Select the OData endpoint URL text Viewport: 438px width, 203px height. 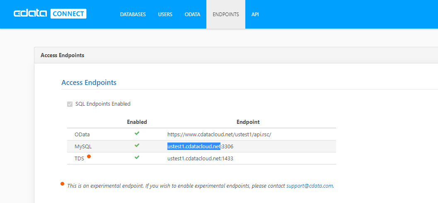(219, 134)
